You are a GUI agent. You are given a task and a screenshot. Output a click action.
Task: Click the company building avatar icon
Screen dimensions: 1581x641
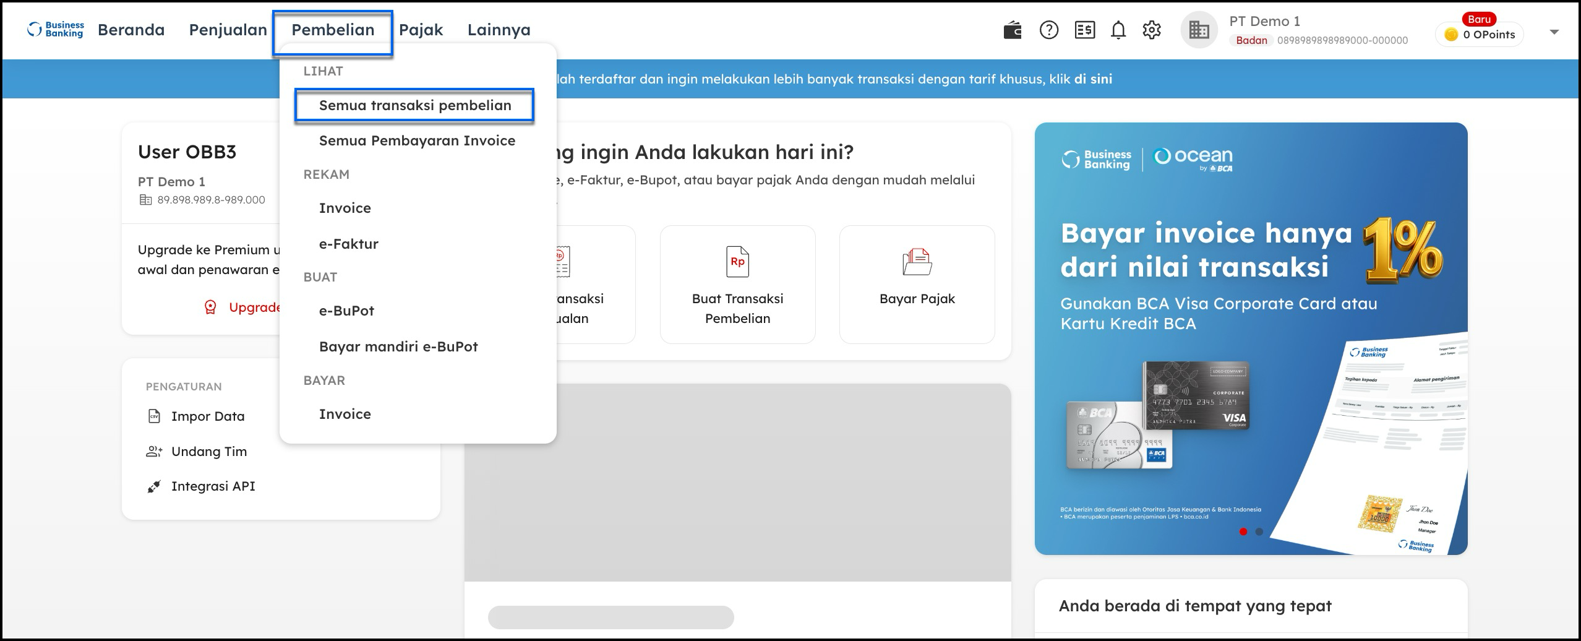1199,30
